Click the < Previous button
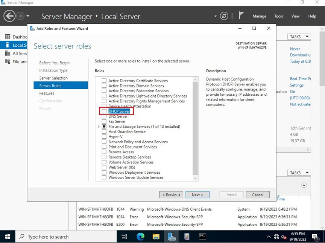Image resolution: width=325 pixels, height=243 pixels. pos(171,195)
